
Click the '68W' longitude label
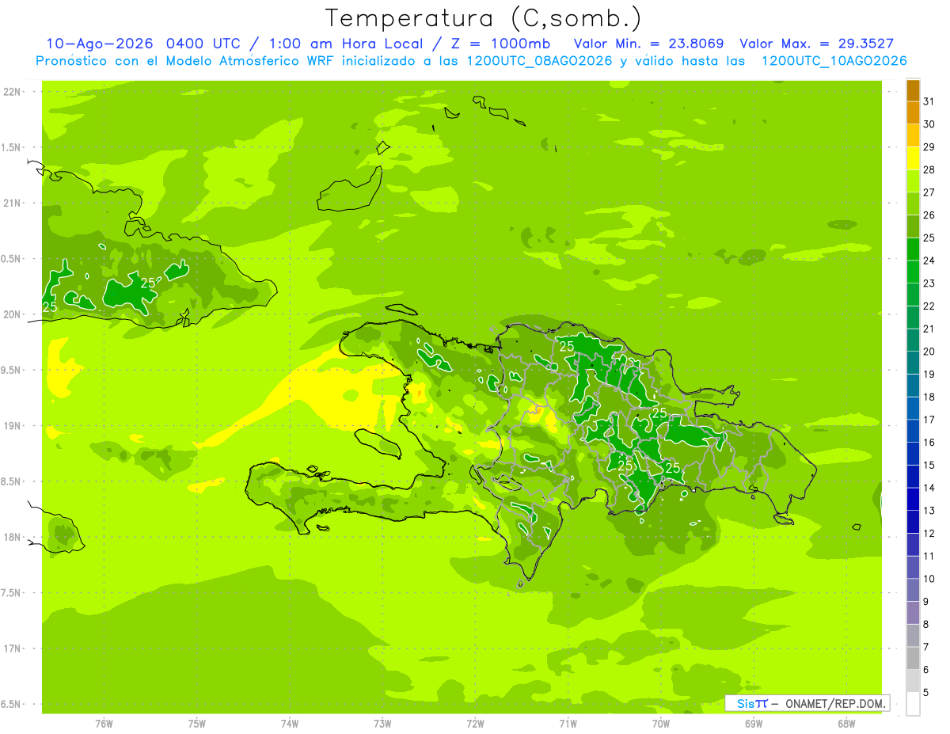tap(846, 724)
